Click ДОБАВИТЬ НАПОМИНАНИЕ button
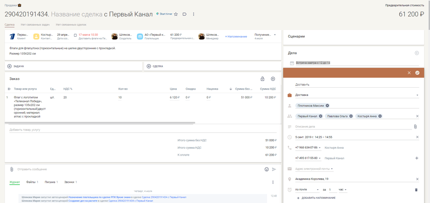 tap(319, 198)
